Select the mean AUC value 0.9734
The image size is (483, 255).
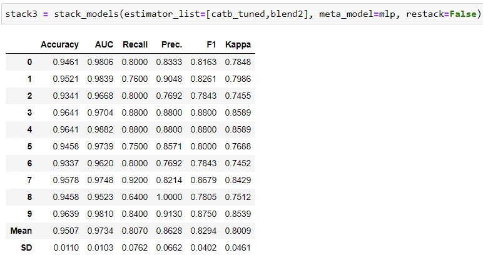tap(100, 231)
